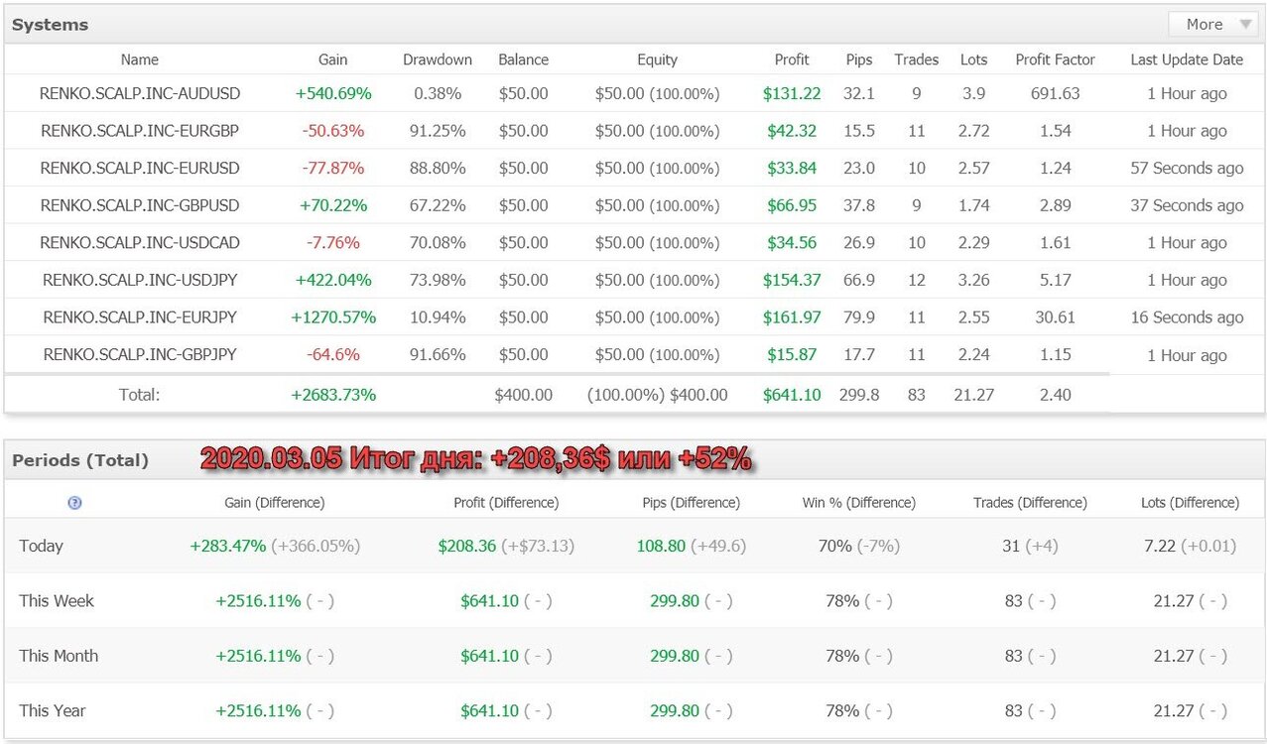Open RENKO.SCALP.INC-EURUSD system

(140, 168)
